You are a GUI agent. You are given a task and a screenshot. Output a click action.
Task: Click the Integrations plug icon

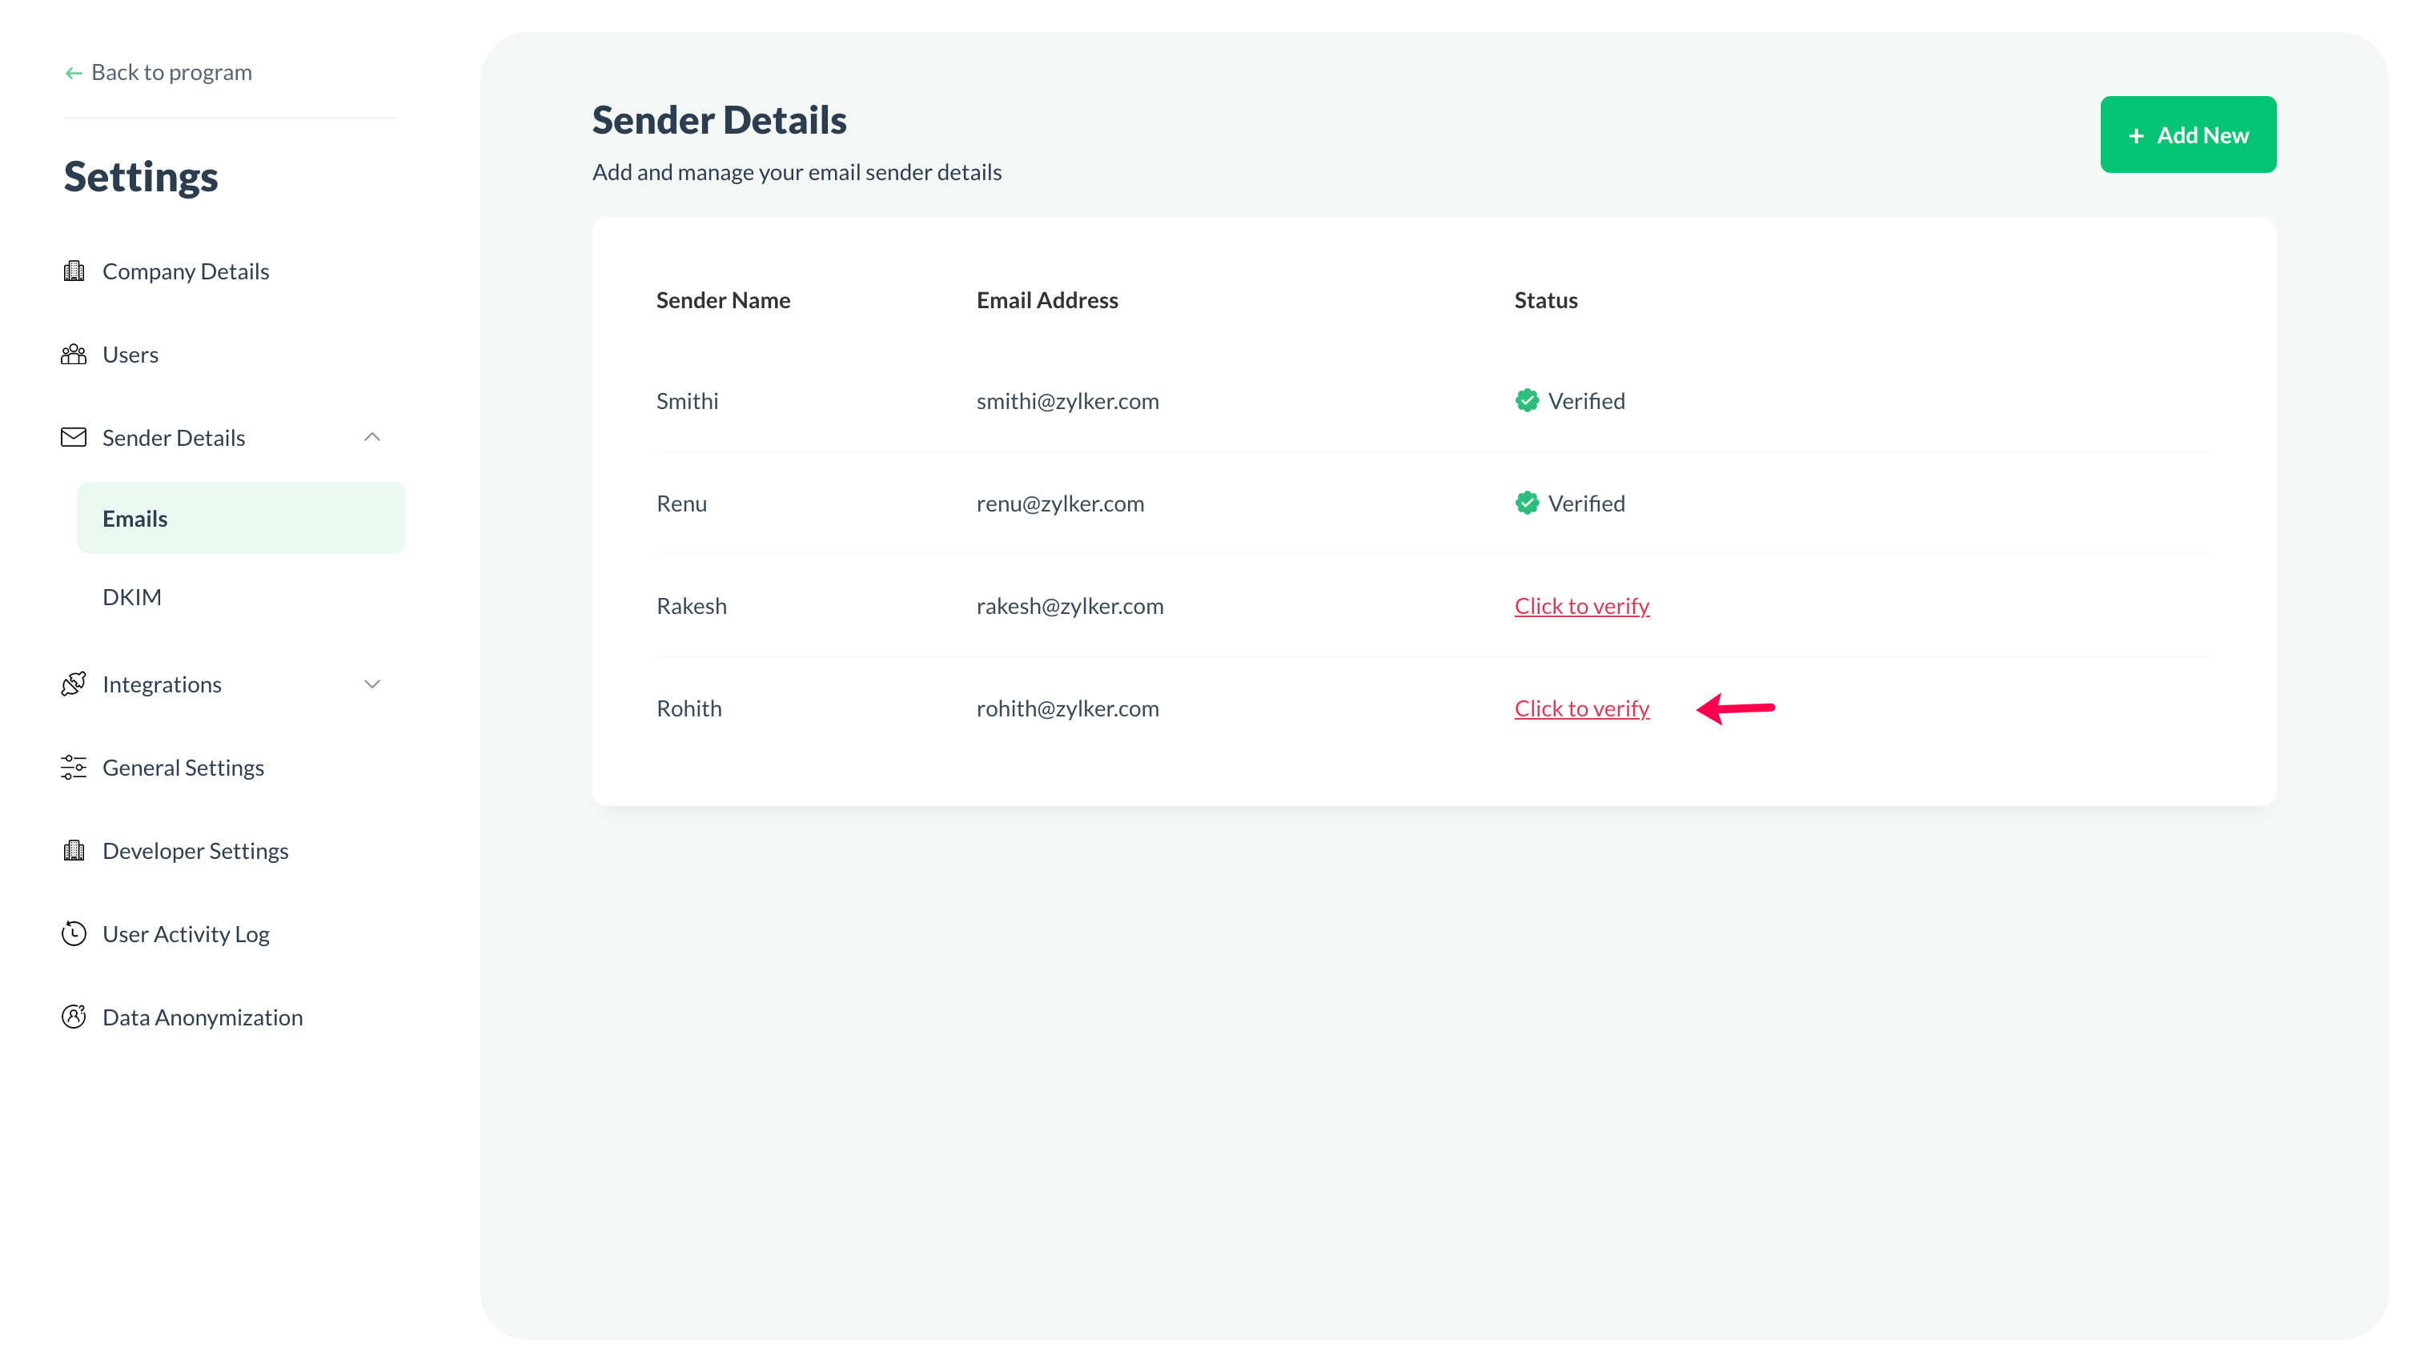pos(74,684)
